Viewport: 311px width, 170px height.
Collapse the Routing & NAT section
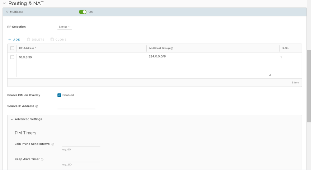click(x=4, y=3)
